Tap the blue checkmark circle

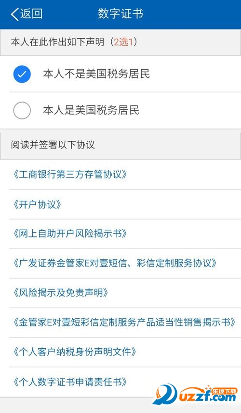click(x=22, y=74)
